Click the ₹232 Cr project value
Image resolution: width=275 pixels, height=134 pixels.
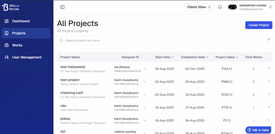[x=227, y=95]
